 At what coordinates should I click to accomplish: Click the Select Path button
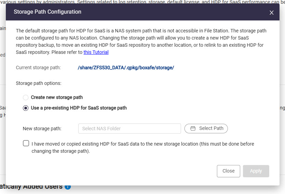206,129
